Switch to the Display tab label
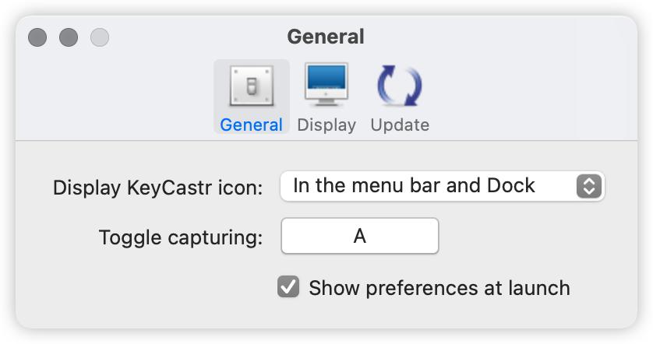 click(326, 125)
